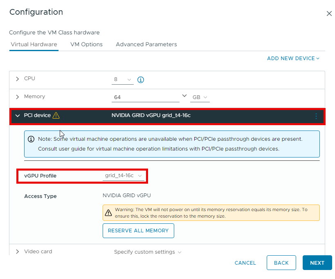Screen dimensions: 335x279
Task: Click the memory reservation warning icon
Action: tap(108, 213)
